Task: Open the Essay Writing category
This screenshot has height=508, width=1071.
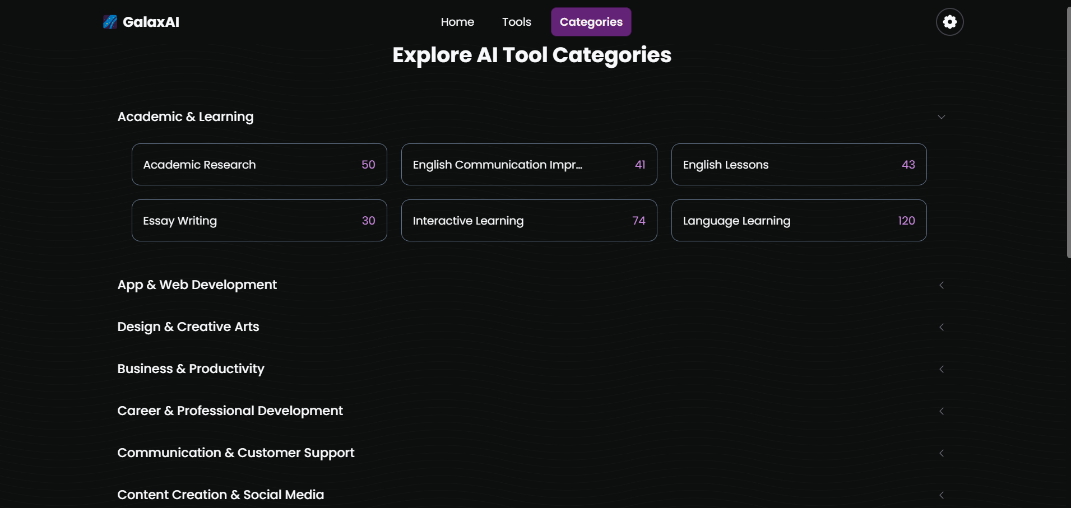Action: pyautogui.click(x=259, y=221)
